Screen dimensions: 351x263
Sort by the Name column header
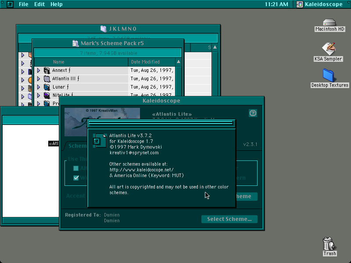click(x=81, y=62)
